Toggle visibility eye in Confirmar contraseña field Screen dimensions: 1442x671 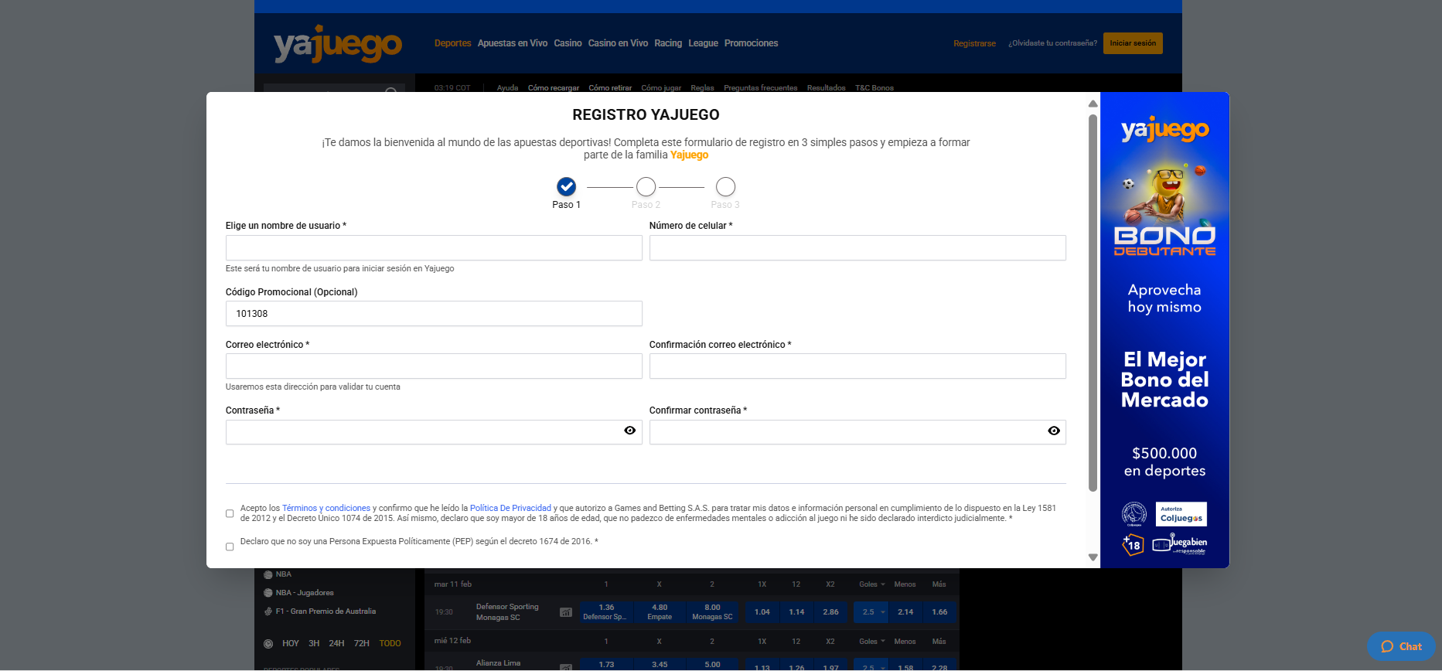click(x=1054, y=431)
